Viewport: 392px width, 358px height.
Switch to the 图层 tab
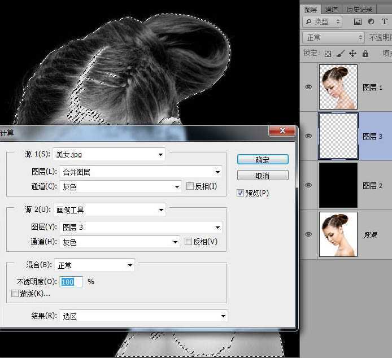pyautogui.click(x=311, y=10)
